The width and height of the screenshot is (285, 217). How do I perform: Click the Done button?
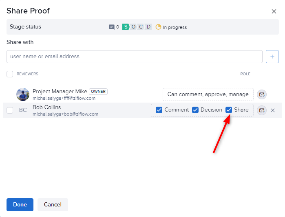[20, 205]
